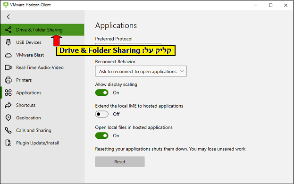Open Real-Time Audio-Video settings

click(x=42, y=67)
